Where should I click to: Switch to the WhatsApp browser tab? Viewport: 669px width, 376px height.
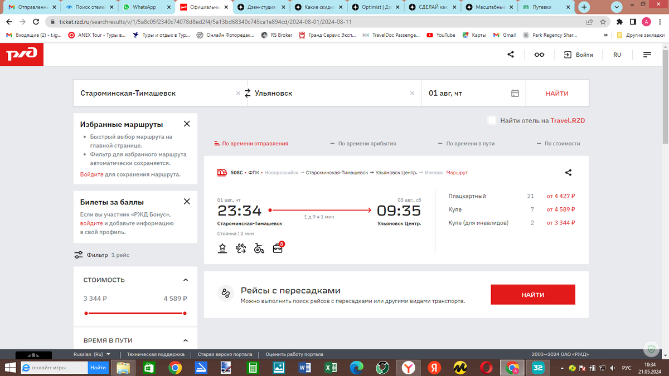click(145, 7)
